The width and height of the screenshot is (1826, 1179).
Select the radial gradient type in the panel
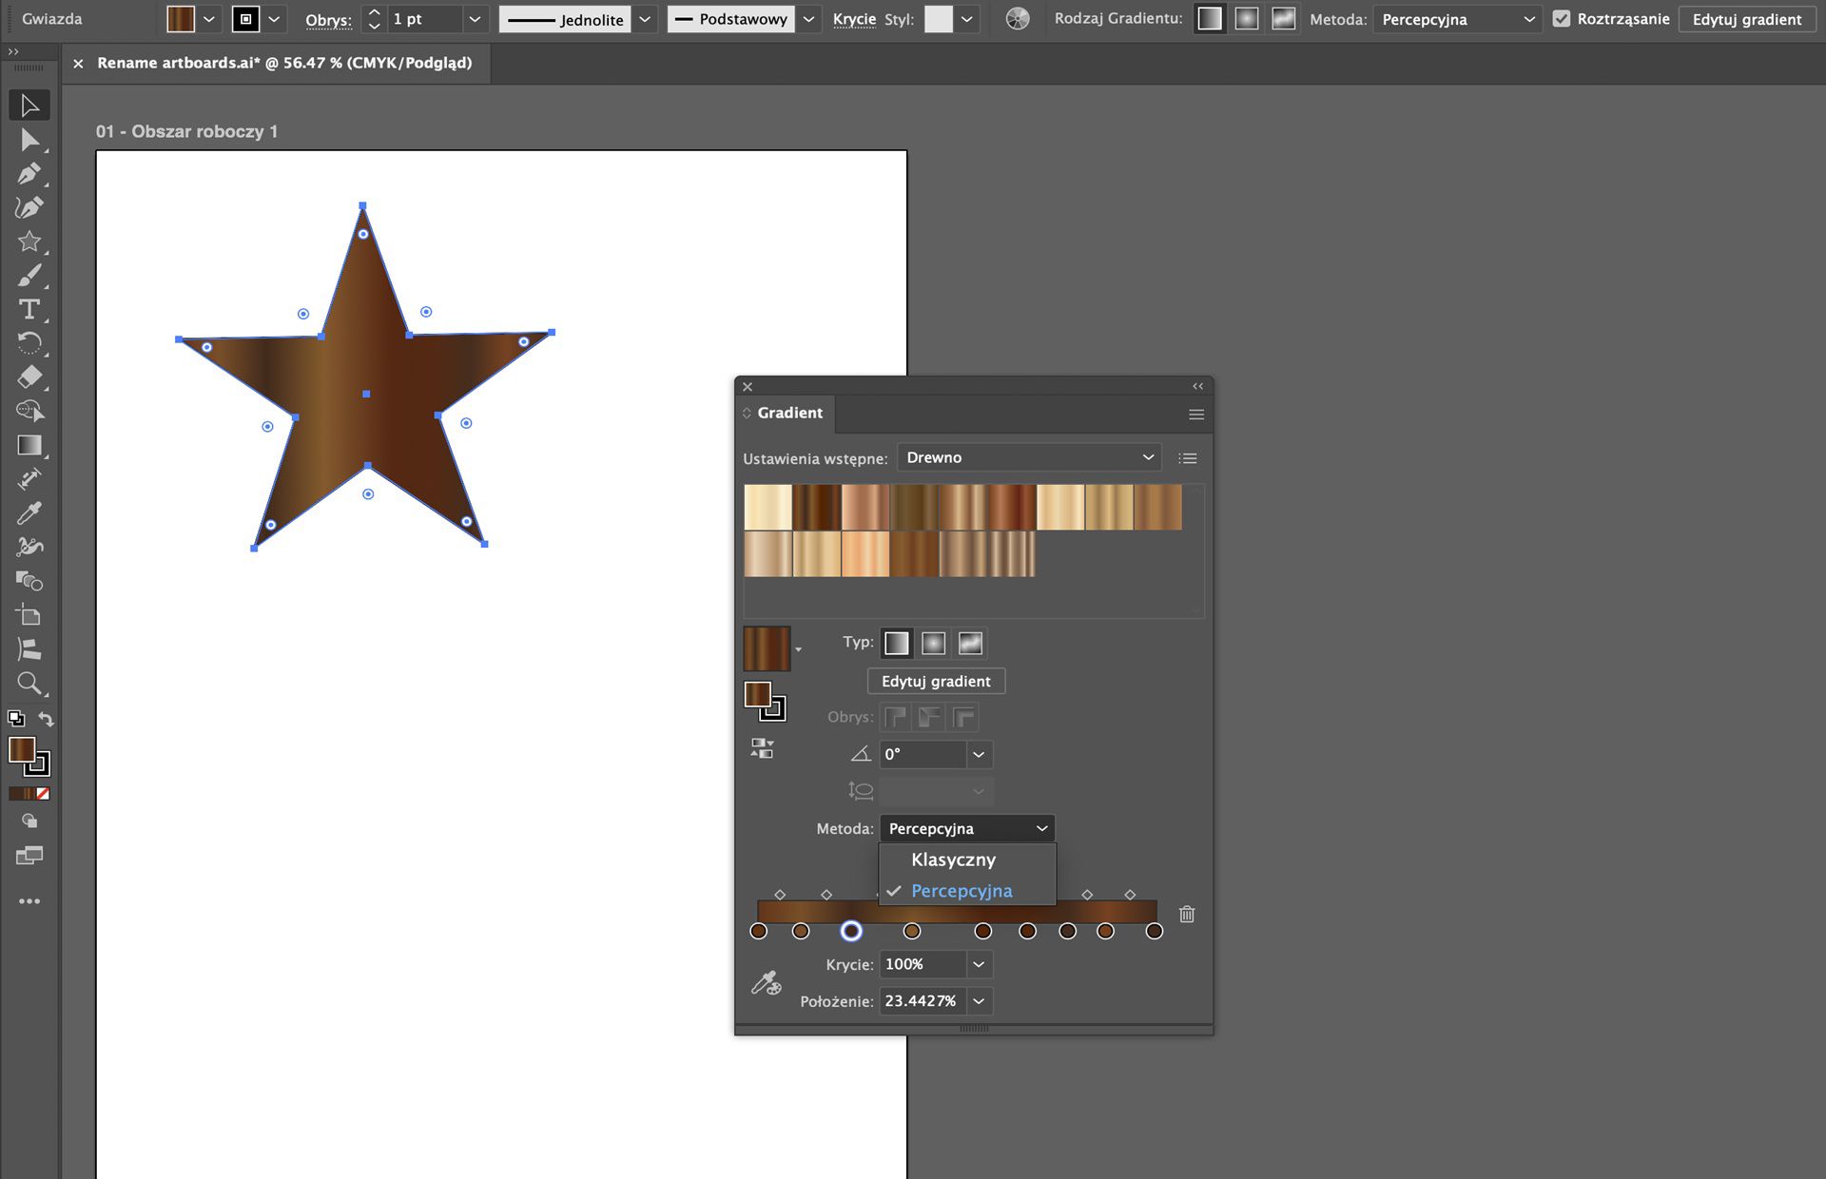click(933, 643)
